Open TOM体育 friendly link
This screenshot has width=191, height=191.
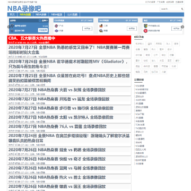click(140, 125)
